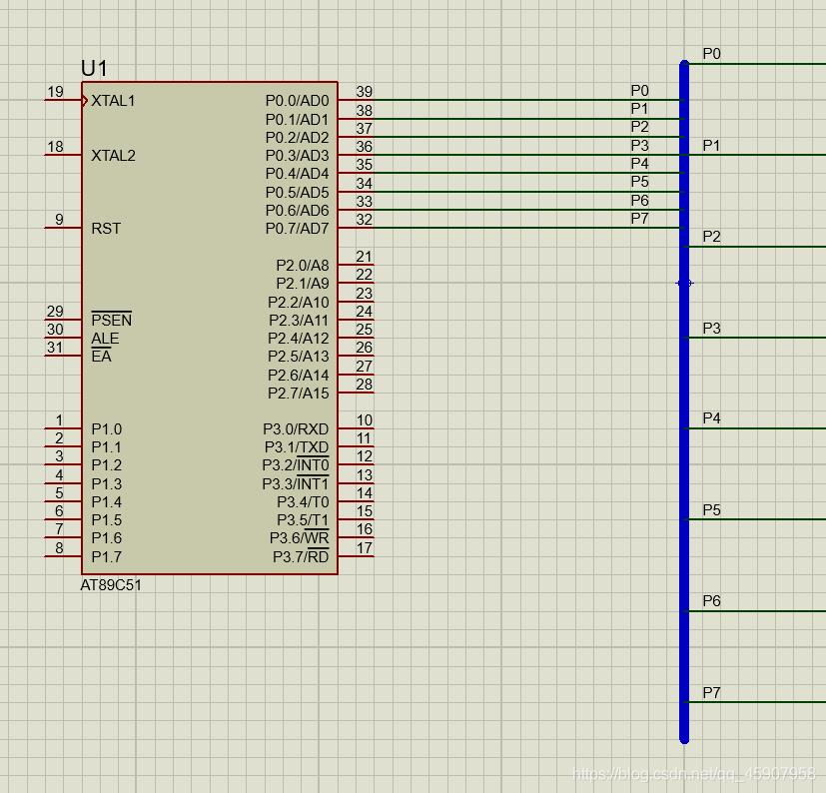Click the XTAL2 pin name

(x=113, y=156)
